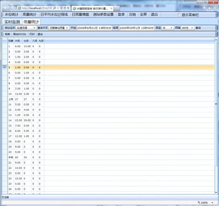The image size is (219, 206).
Task: Open zoom level dropdown next to 100%
Action: point(212,203)
